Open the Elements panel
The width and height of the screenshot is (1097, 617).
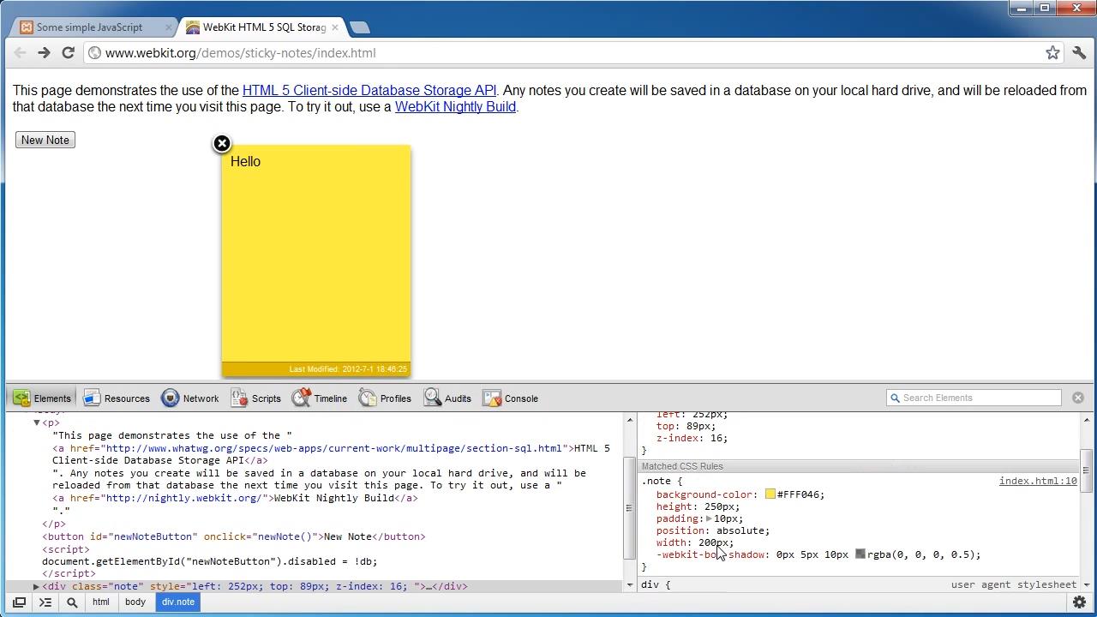pos(42,398)
